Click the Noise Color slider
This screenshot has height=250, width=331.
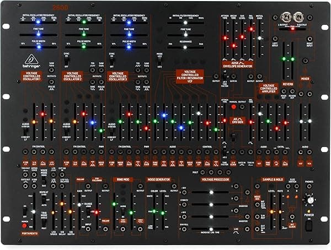click(x=154, y=212)
